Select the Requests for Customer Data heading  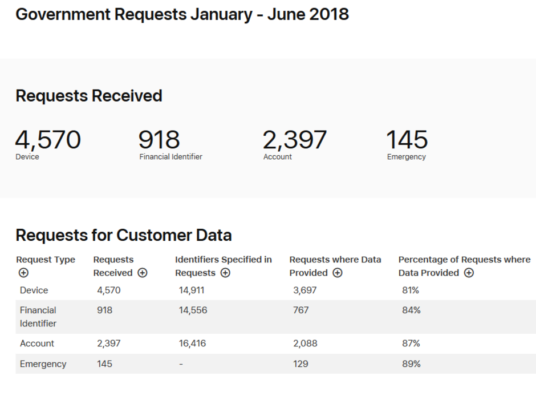[x=124, y=235]
